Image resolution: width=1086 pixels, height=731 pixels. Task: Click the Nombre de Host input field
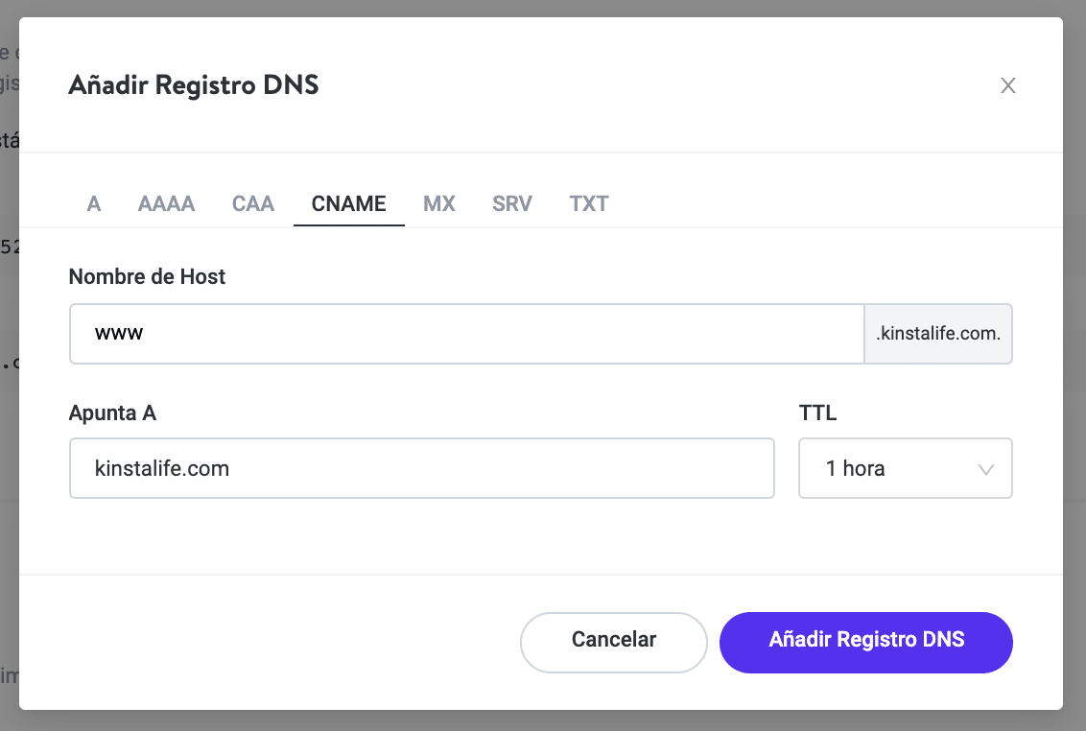click(466, 334)
